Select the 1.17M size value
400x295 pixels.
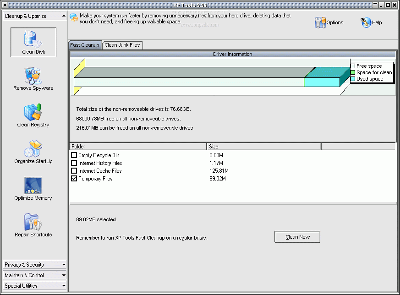click(216, 163)
